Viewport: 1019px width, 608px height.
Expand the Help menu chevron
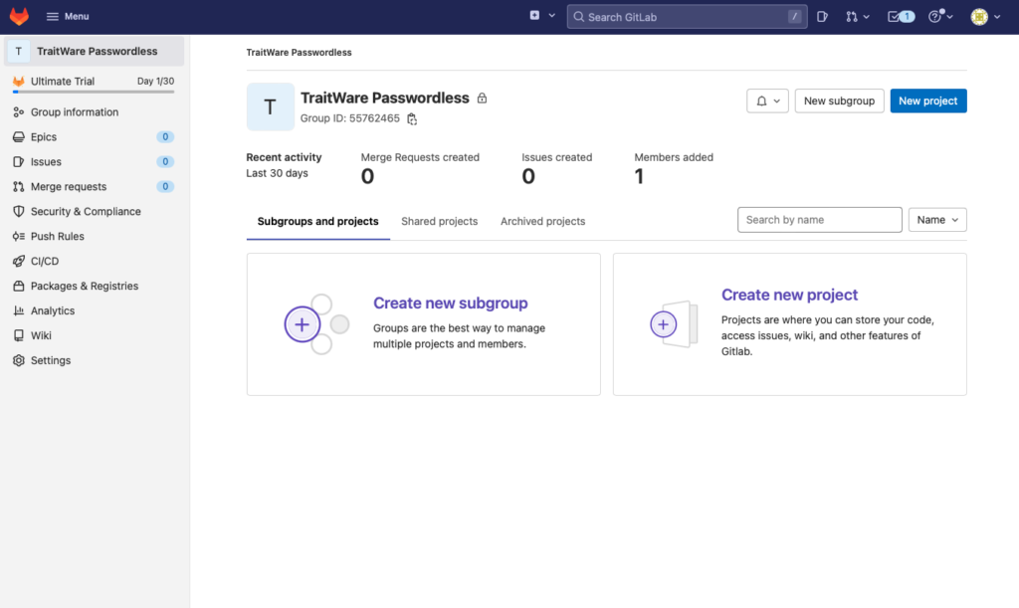click(949, 17)
